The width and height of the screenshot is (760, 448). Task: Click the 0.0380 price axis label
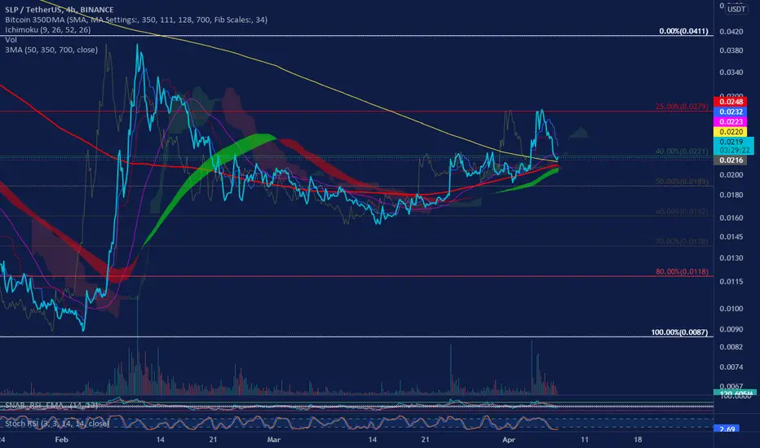click(731, 51)
